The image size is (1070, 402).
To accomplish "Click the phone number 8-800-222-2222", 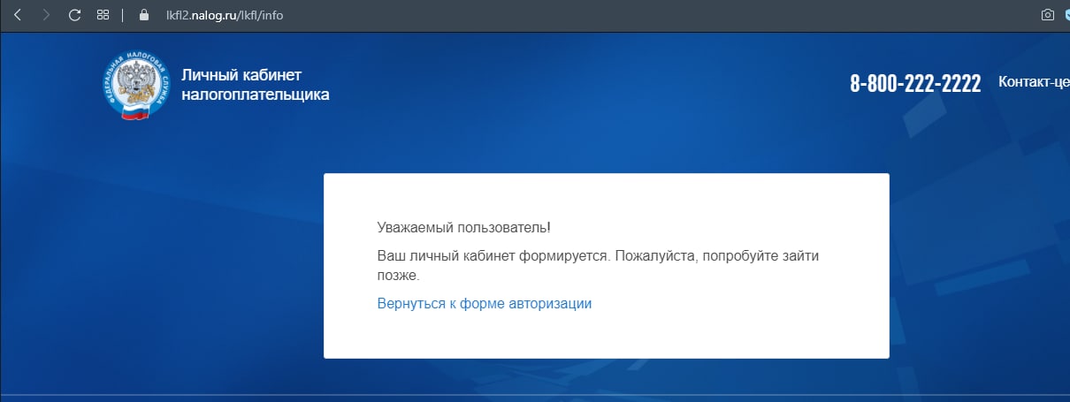I will point(915,84).
